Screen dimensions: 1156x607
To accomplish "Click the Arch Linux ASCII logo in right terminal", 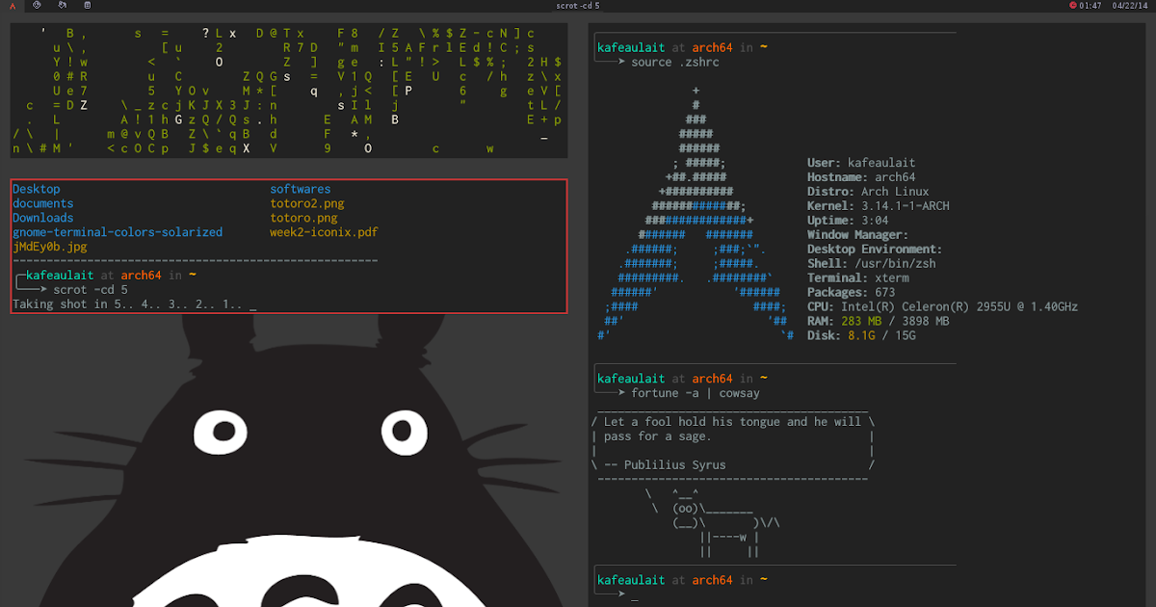I will pos(696,214).
